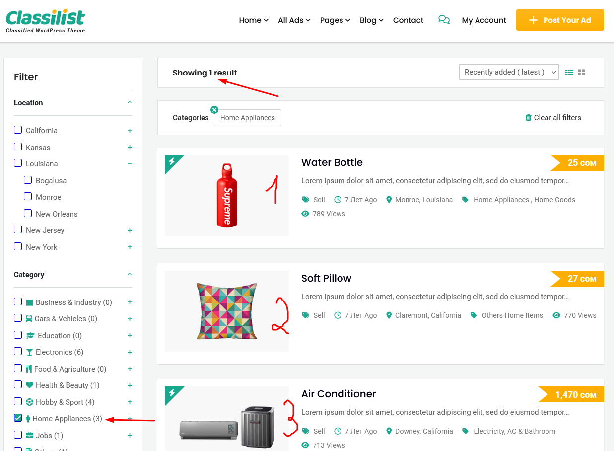The height and width of the screenshot is (451, 614).
Task: Switch to grid view layout icon
Action: click(x=582, y=73)
